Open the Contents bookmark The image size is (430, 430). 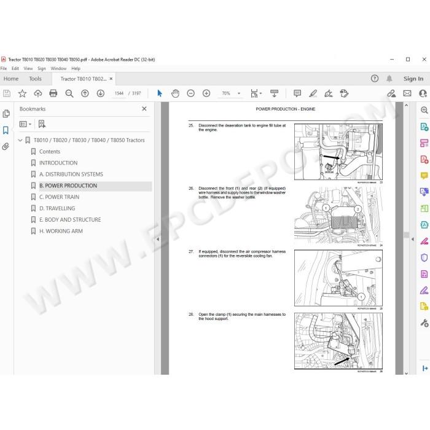[50, 152]
